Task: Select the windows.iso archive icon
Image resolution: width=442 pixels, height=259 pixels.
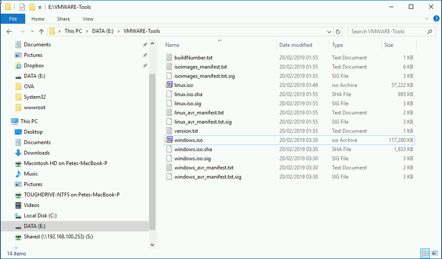Action: pyautogui.click(x=169, y=140)
